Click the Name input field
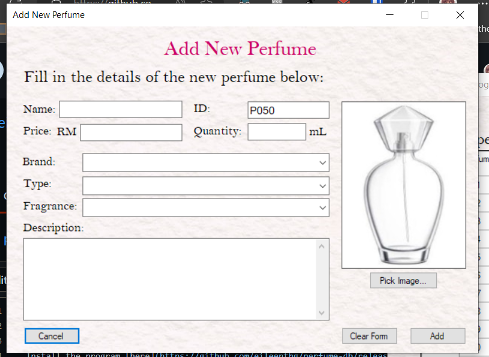This screenshot has width=489, height=357. (120, 109)
